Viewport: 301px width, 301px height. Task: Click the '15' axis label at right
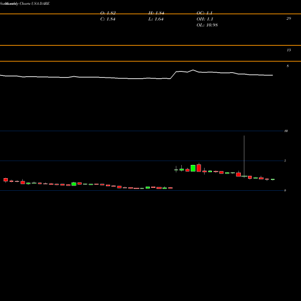(x=288, y=50)
